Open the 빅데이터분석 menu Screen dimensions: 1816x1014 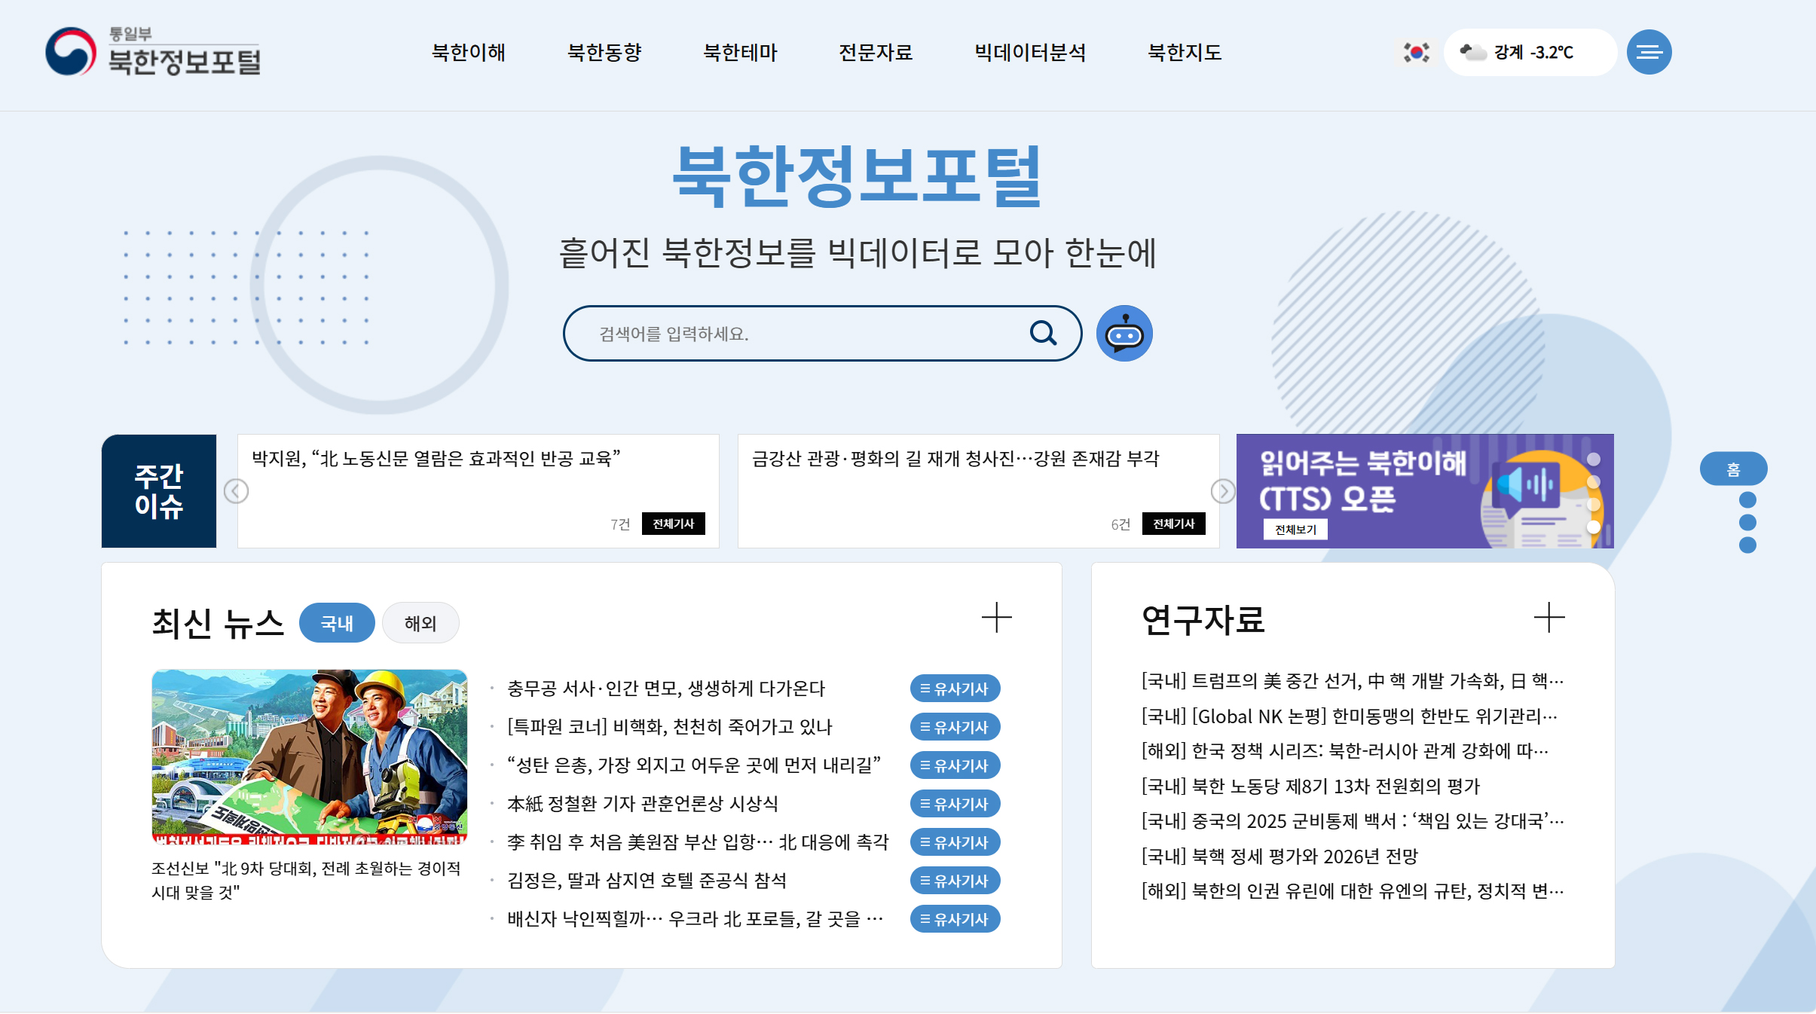[1030, 52]
